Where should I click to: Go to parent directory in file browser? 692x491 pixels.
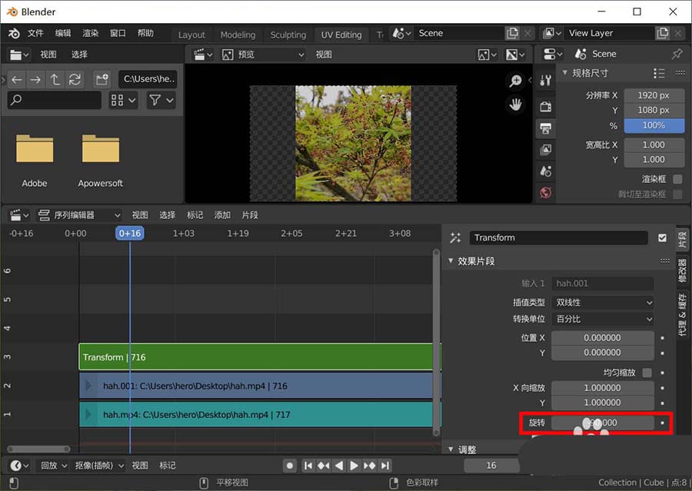point(55,79)
